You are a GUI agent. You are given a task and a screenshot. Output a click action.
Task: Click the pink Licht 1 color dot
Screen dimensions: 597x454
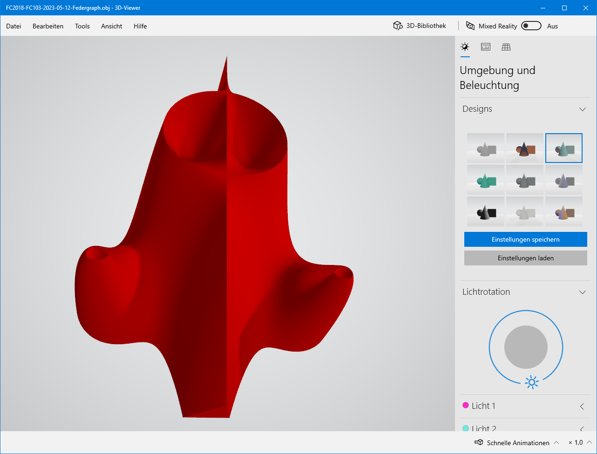pos(465,406)
